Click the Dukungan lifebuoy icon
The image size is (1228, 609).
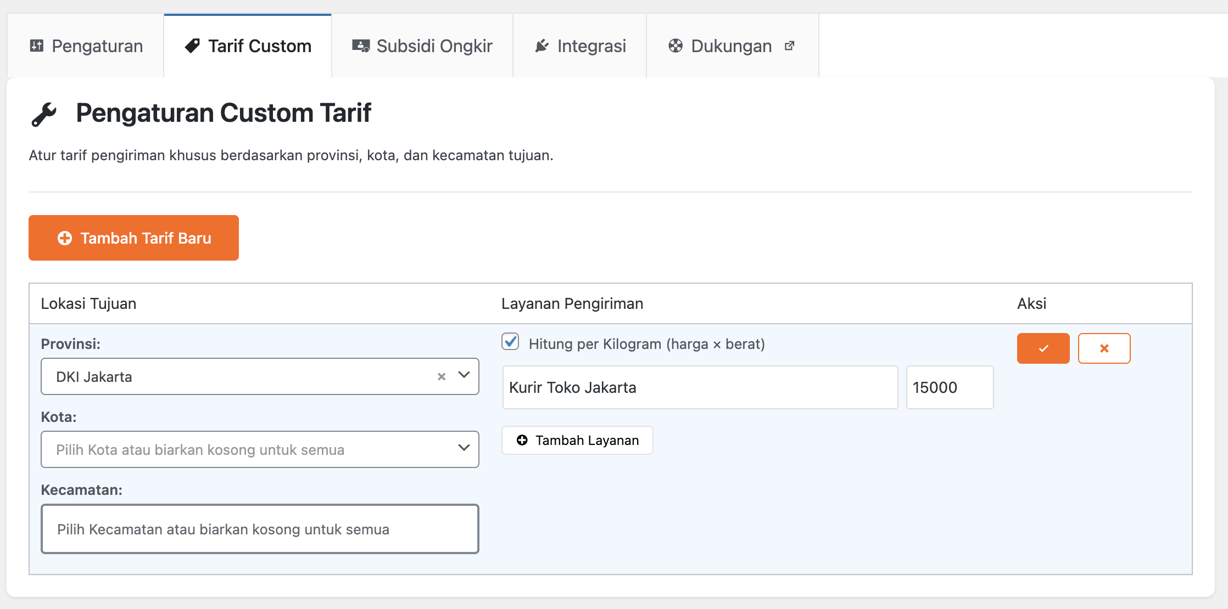click(x=676, y=46)
